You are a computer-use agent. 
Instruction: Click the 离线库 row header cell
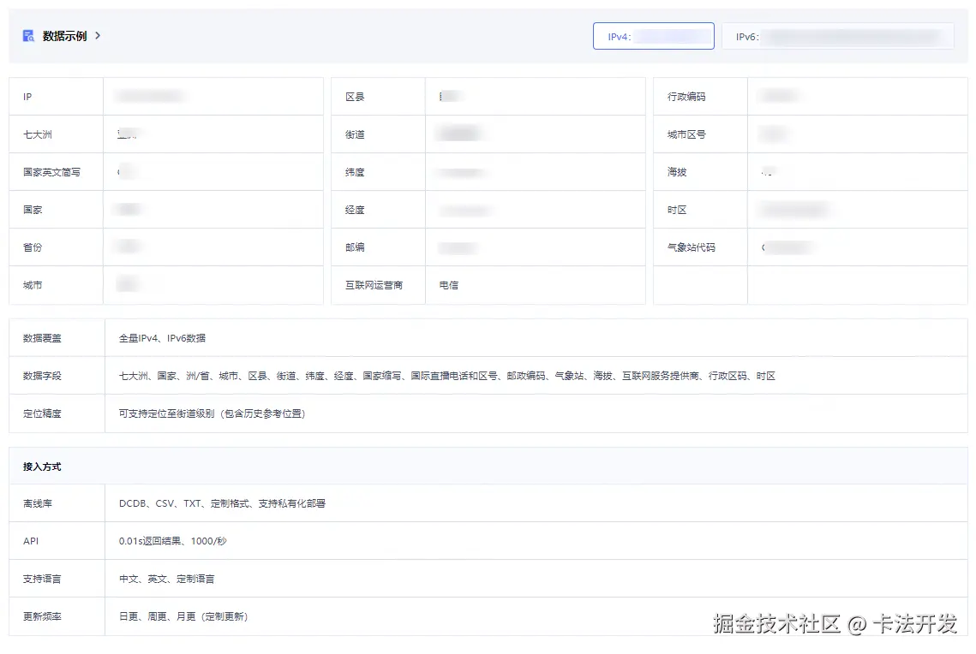(x=36, y=502)
